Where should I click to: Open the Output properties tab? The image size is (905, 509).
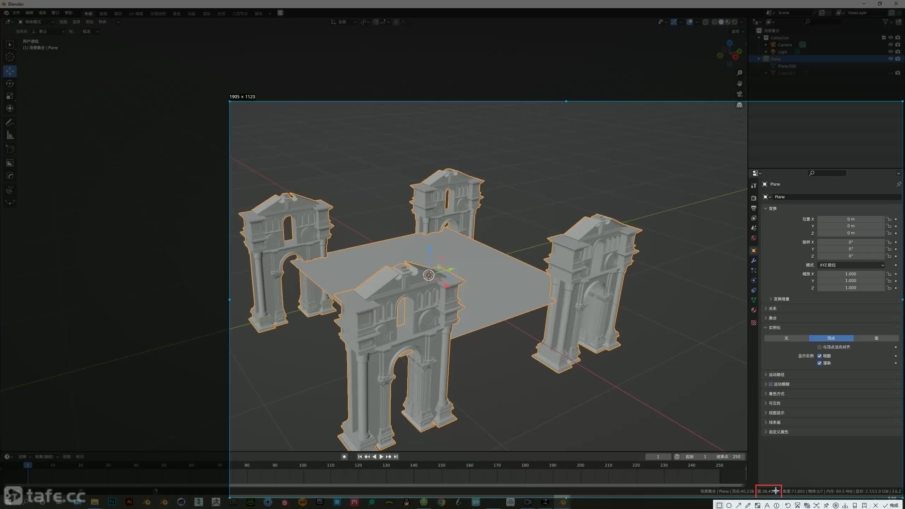[x=754, y=208]
